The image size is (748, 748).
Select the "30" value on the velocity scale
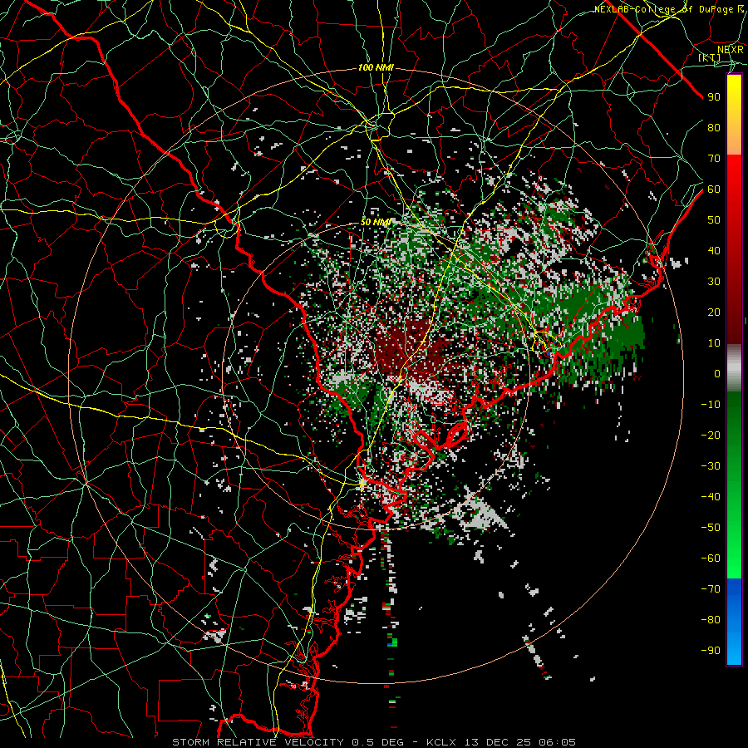pos(714,282)
